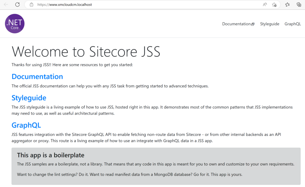
Task: Click the back navigation arrow
Action: tap(7, 4)
